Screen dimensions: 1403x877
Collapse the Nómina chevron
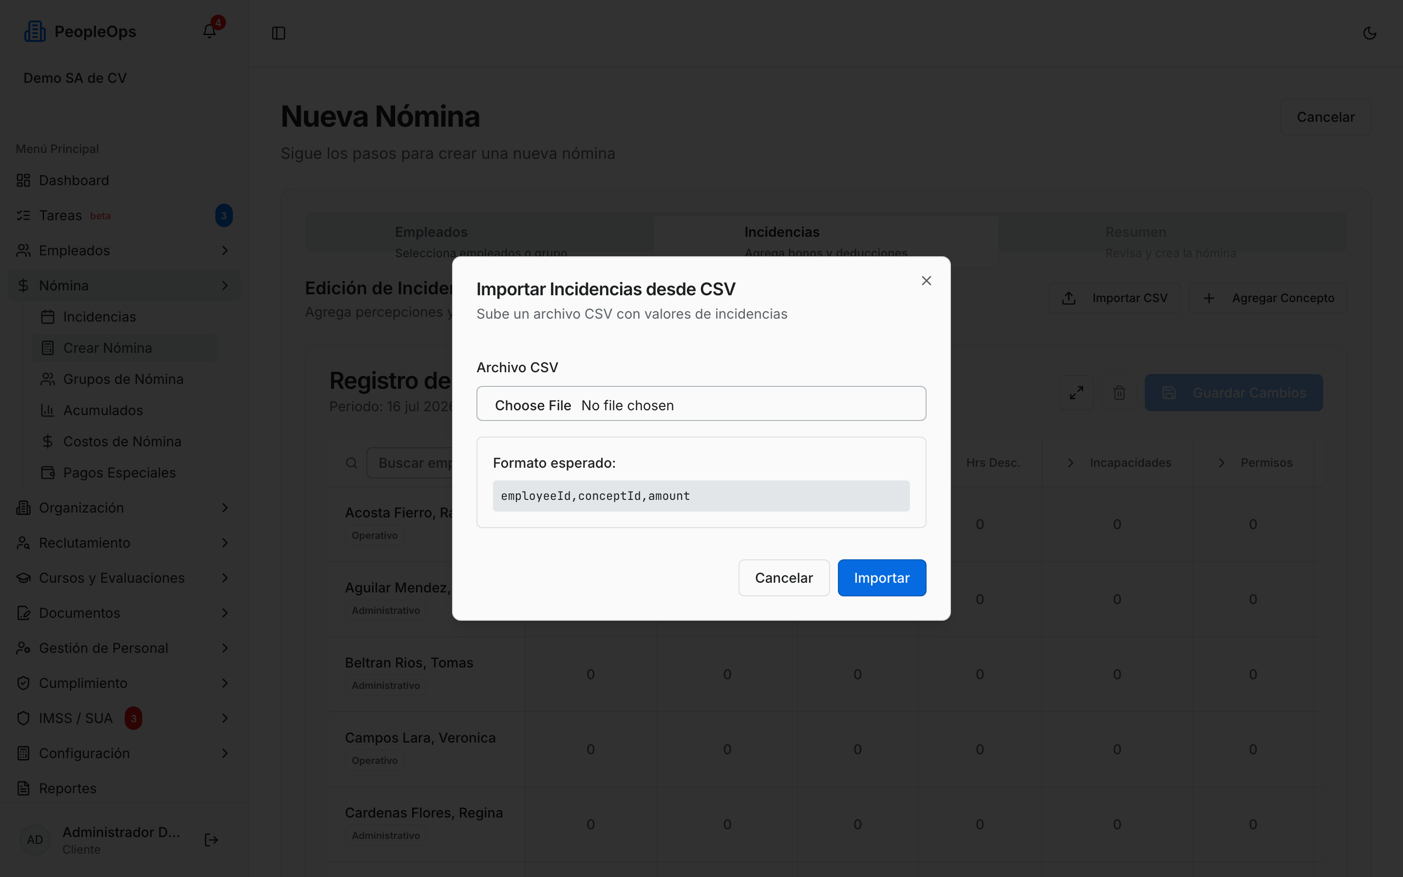pos(225,286)
